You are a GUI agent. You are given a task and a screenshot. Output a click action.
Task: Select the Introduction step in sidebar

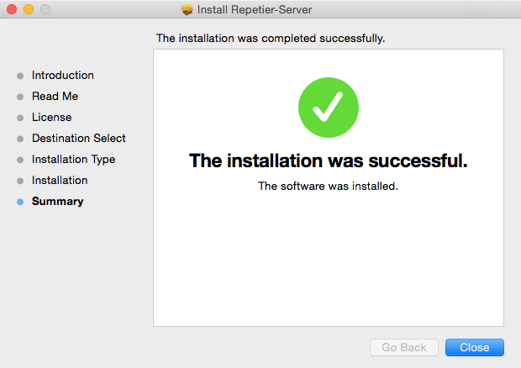pyautogui.click(x=63, y=76)
